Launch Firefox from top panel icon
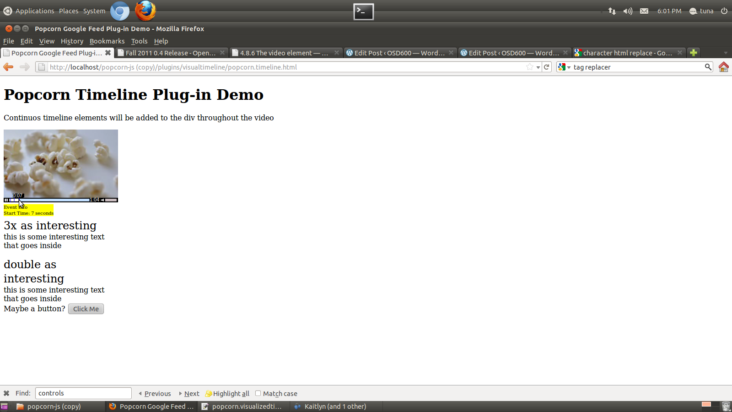 [145, 11]
